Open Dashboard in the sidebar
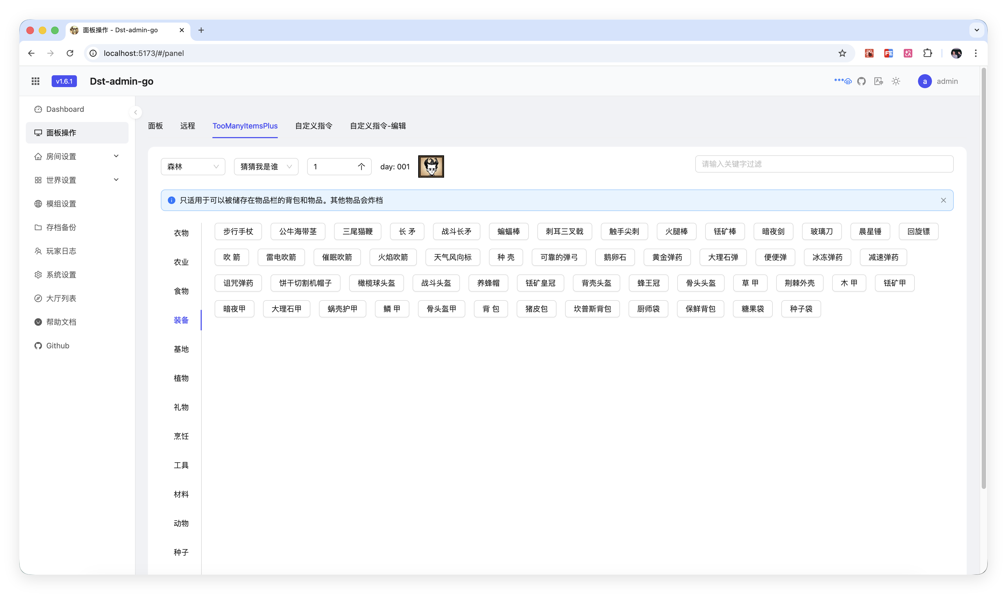 (x=77, y=109)
